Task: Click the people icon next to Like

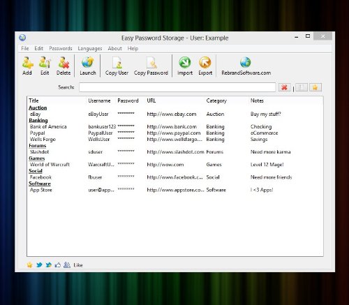Action: click(x=67, y=265)
